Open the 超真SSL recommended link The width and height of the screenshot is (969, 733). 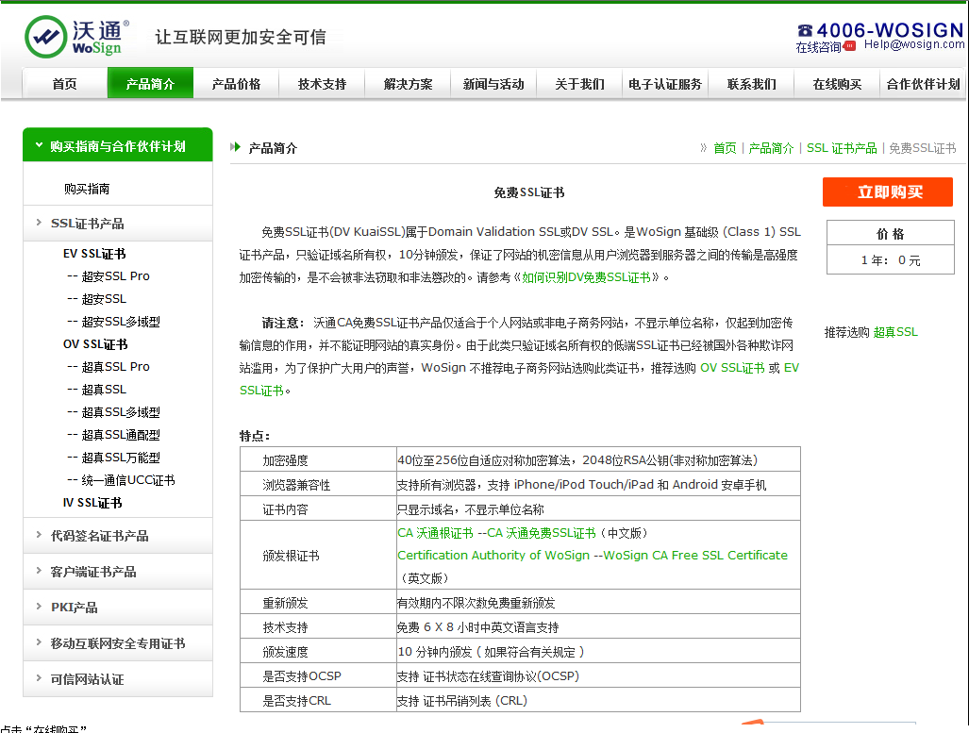pyautogui.click(x=895, y=332)
